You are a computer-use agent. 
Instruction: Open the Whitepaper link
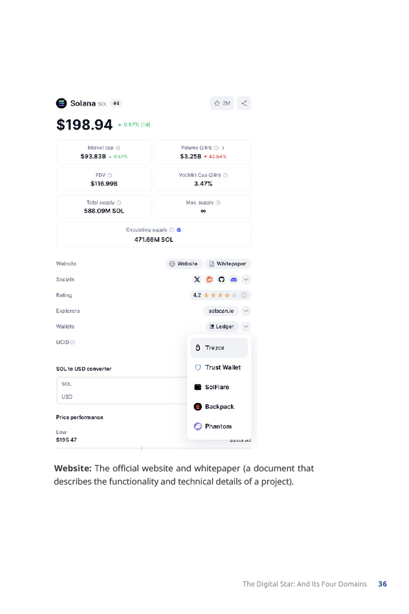click(228, 264)
